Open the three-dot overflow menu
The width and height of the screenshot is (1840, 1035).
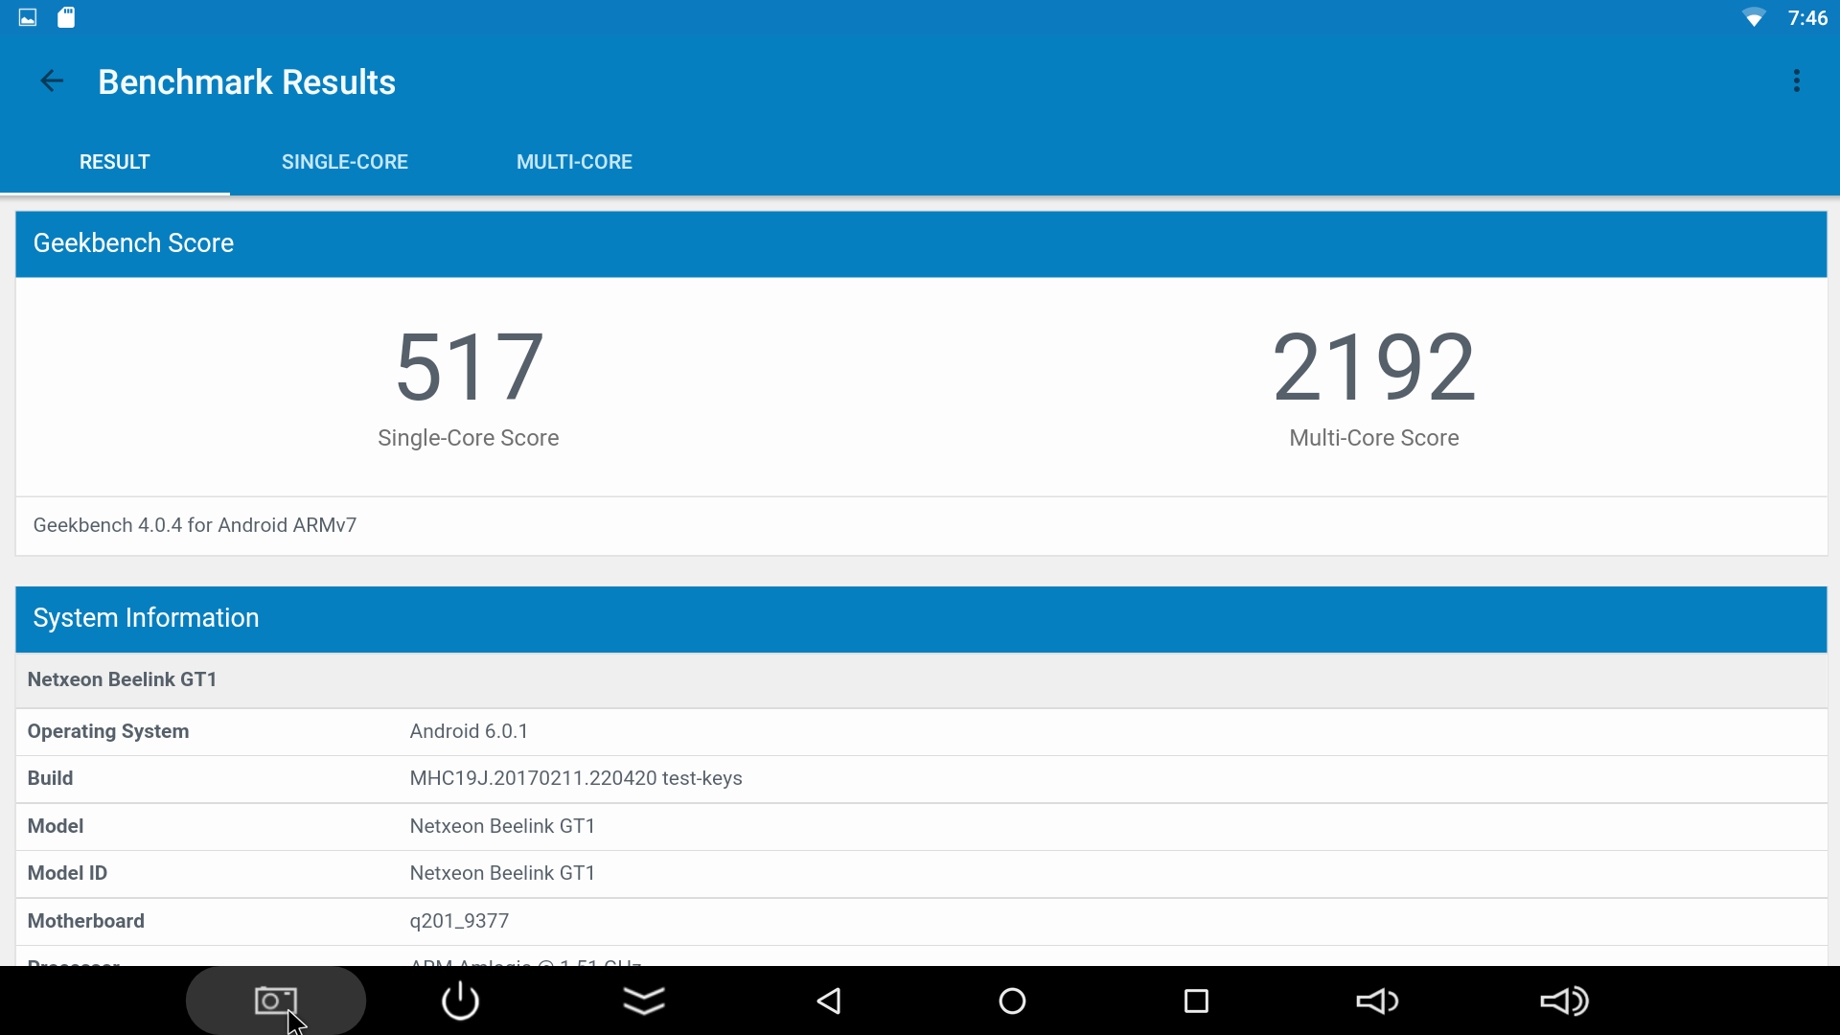pos(1796,81)
